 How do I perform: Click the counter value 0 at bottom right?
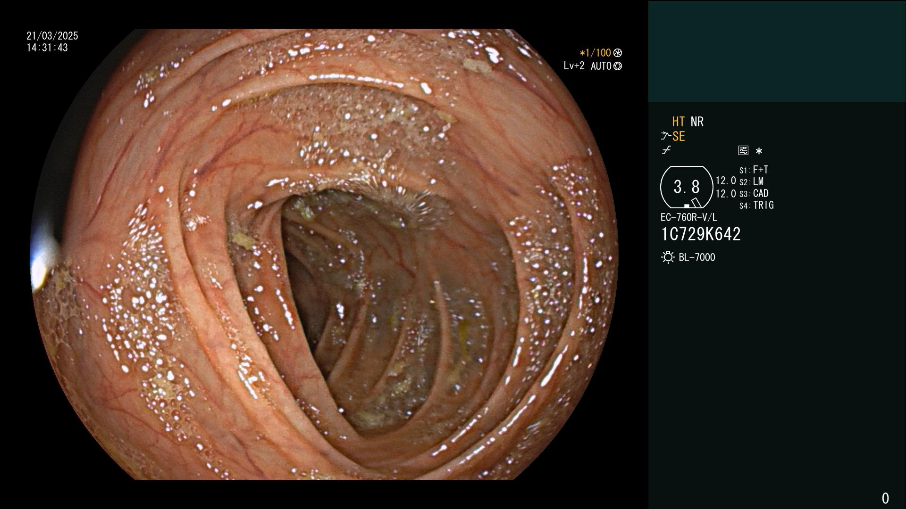(885, 498)
